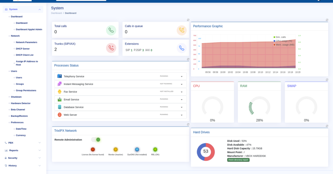Toggle Sim. calls legend series
Screen dimensions: 333x174
(x=280, y=37)
